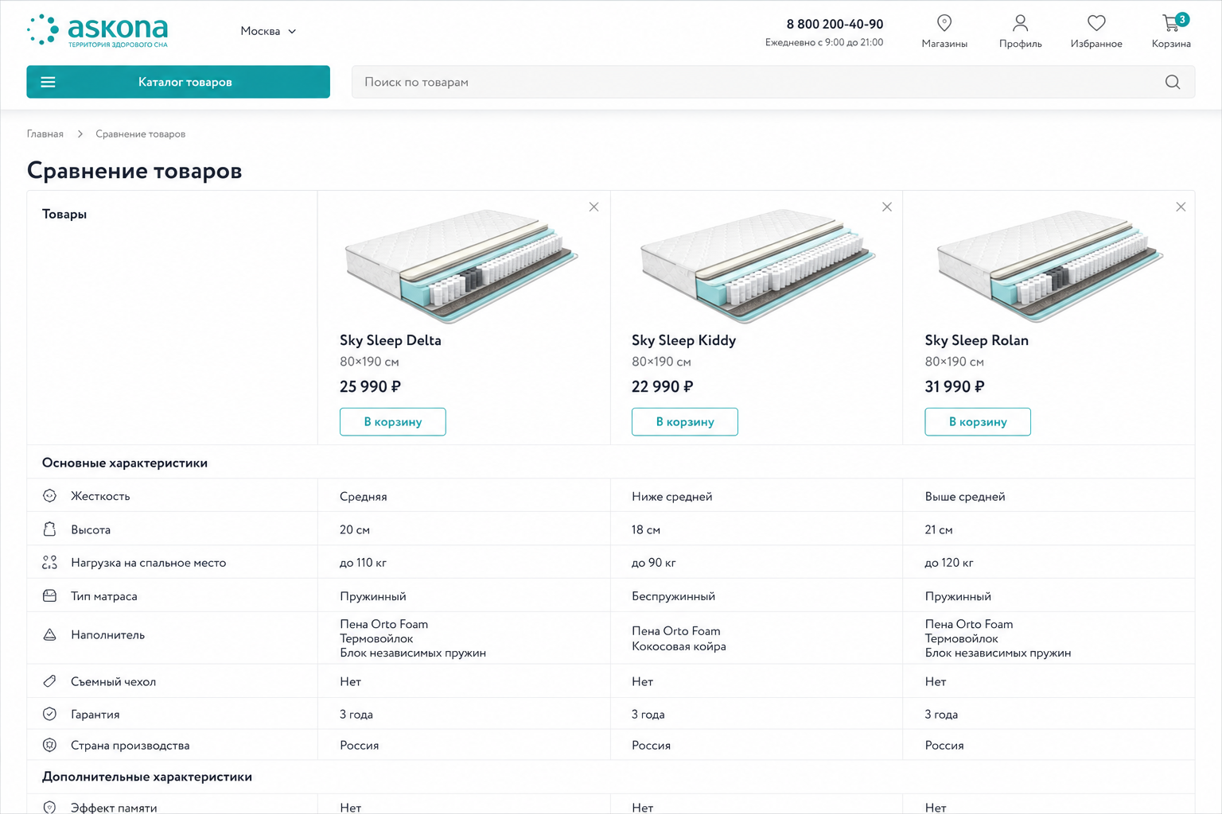Click the Askona logo
The image size is (1222, 814).
[x=98, y=31]
